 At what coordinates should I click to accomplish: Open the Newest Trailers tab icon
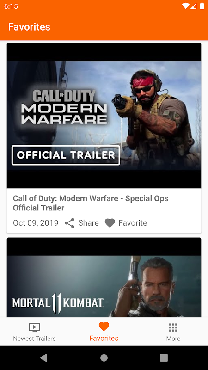point(34,327)
